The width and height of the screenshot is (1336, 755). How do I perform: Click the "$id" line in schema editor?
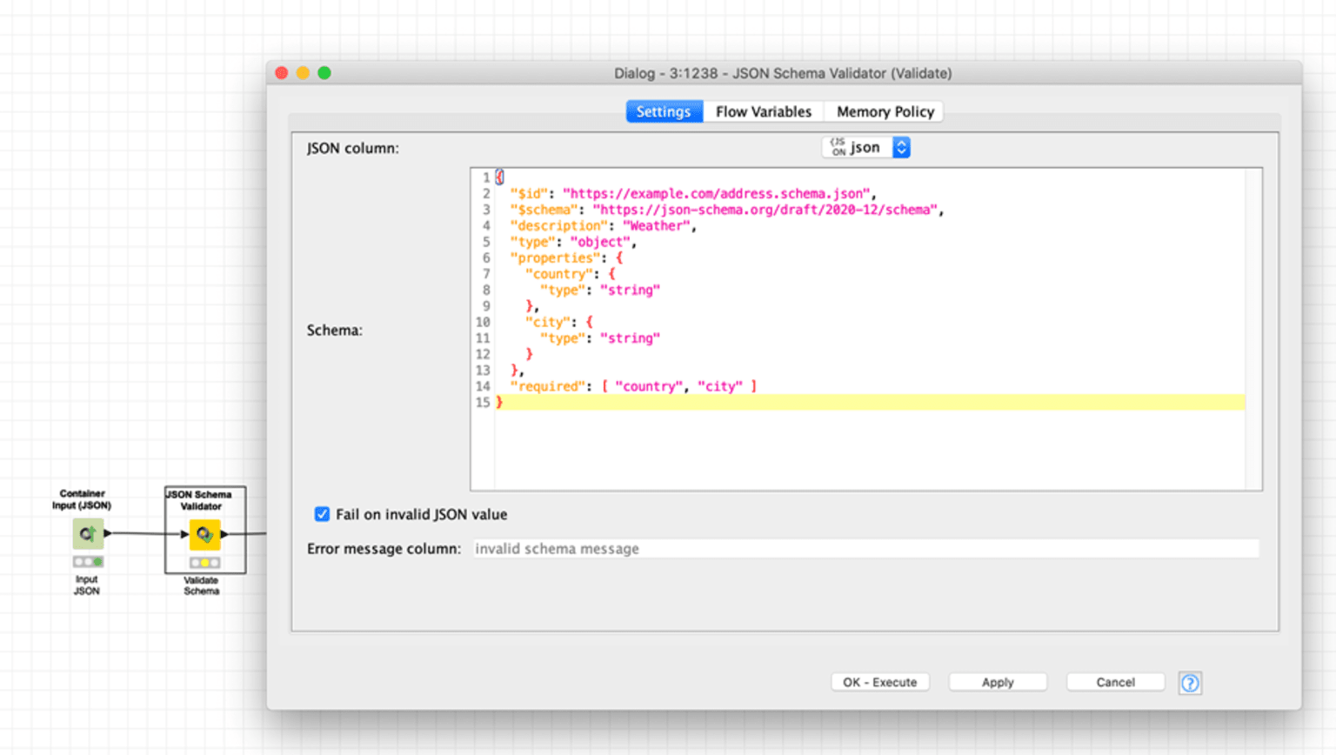(x=693, y=193)
